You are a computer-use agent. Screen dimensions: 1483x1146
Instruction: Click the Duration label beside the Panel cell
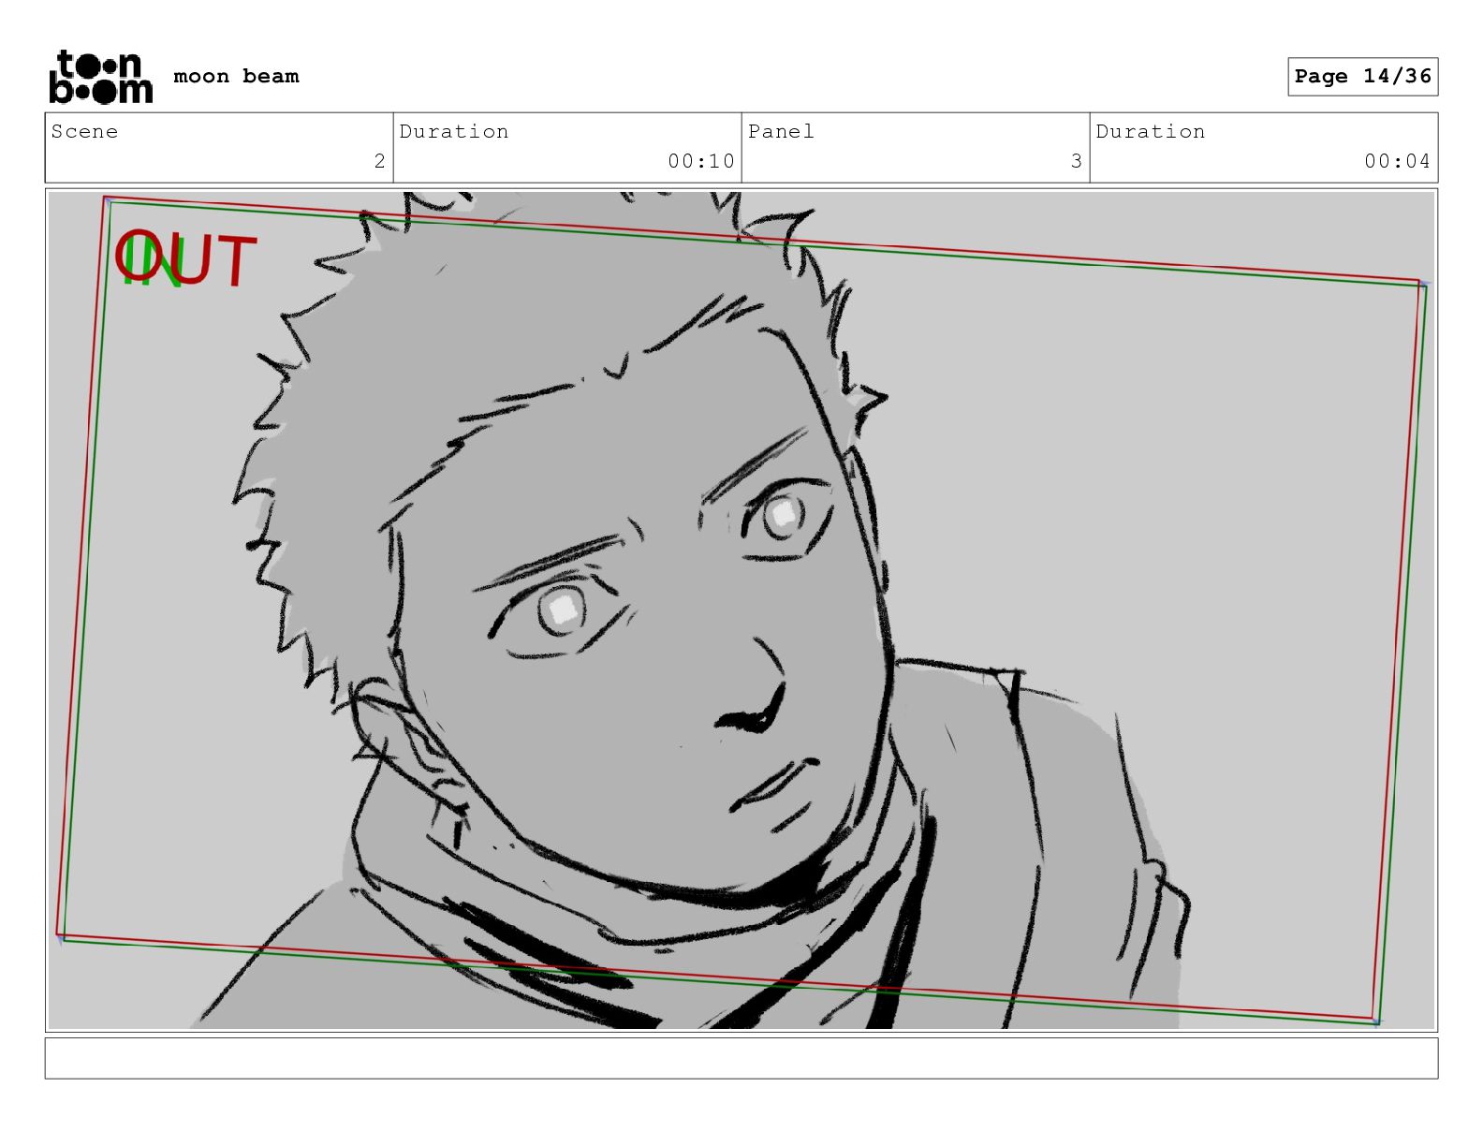click(x=1151, y=131)
